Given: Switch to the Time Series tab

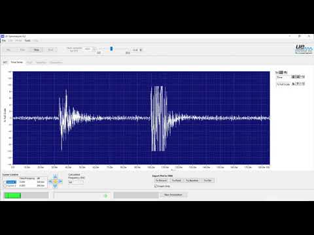Looking at the screenshot, I should coord(17,62).
